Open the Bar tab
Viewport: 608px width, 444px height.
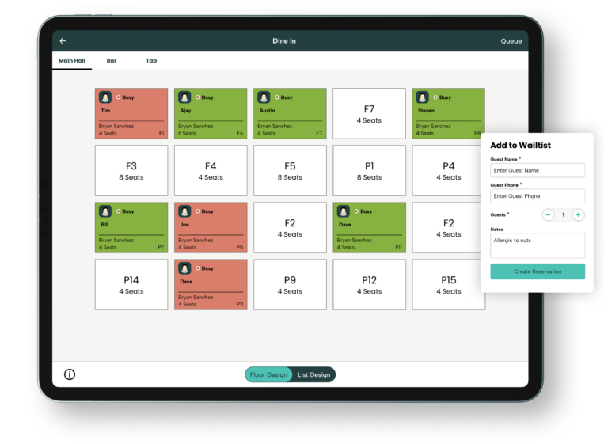tap(112, 61)
